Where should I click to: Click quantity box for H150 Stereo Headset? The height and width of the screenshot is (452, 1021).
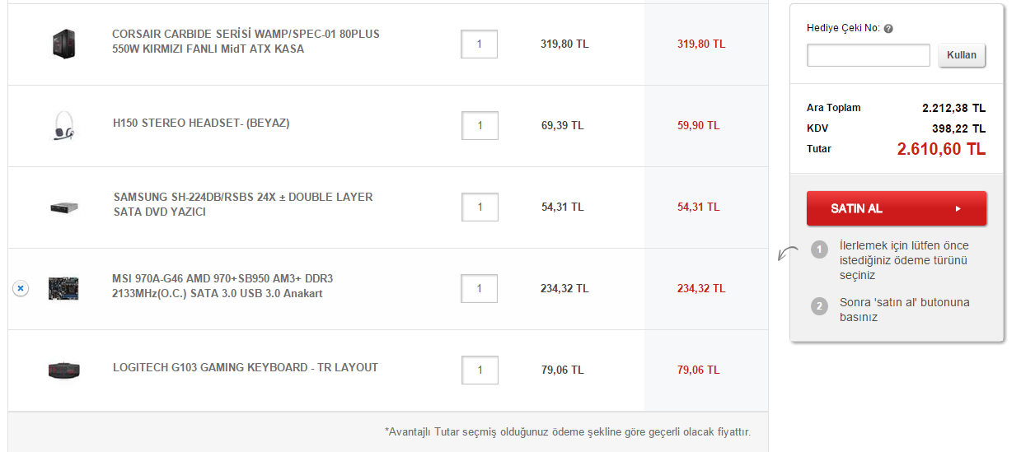coord(480,125)
